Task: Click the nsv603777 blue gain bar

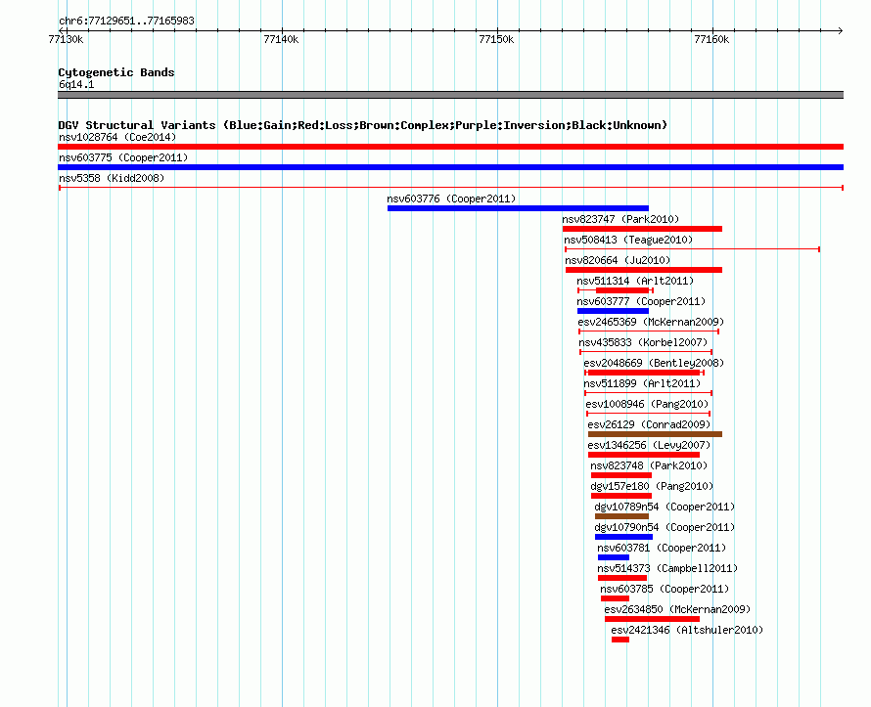Action: coord(614,311)
